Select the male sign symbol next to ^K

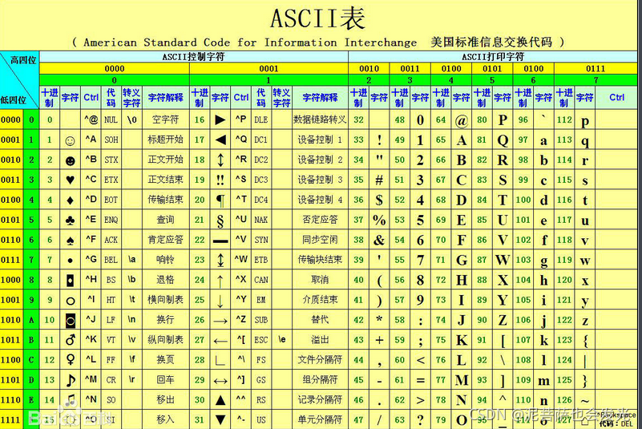click(71, 340)
